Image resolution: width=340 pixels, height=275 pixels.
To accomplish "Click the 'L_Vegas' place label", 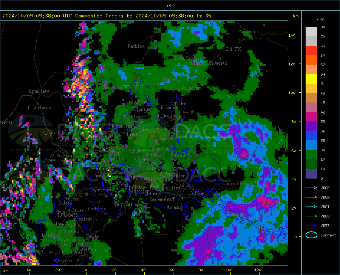I will pos(48,160).
